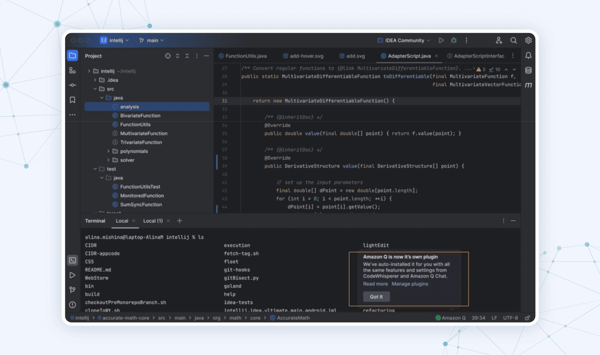Show notifications via bell icon

coord(528,55)
